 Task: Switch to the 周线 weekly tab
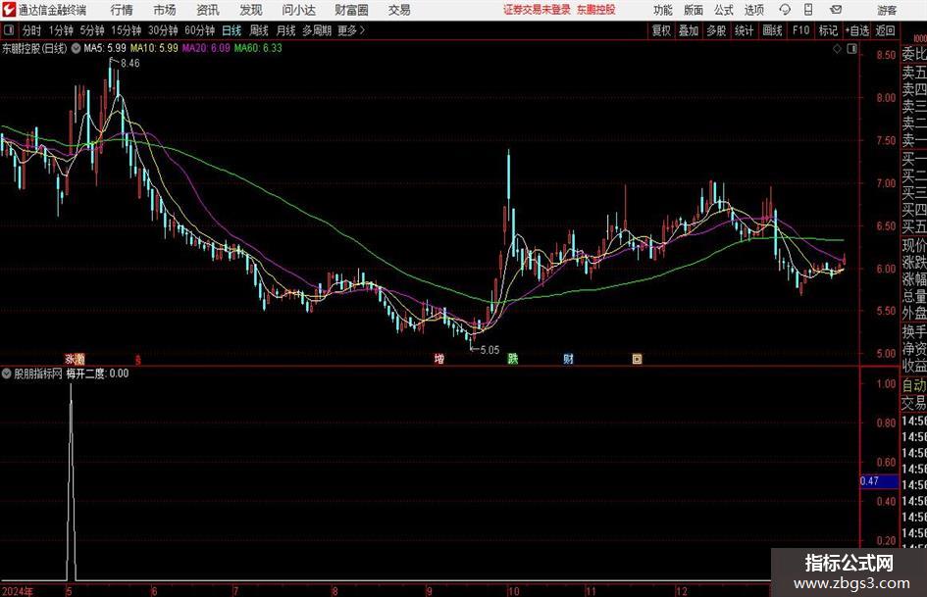tap(259, 30)
